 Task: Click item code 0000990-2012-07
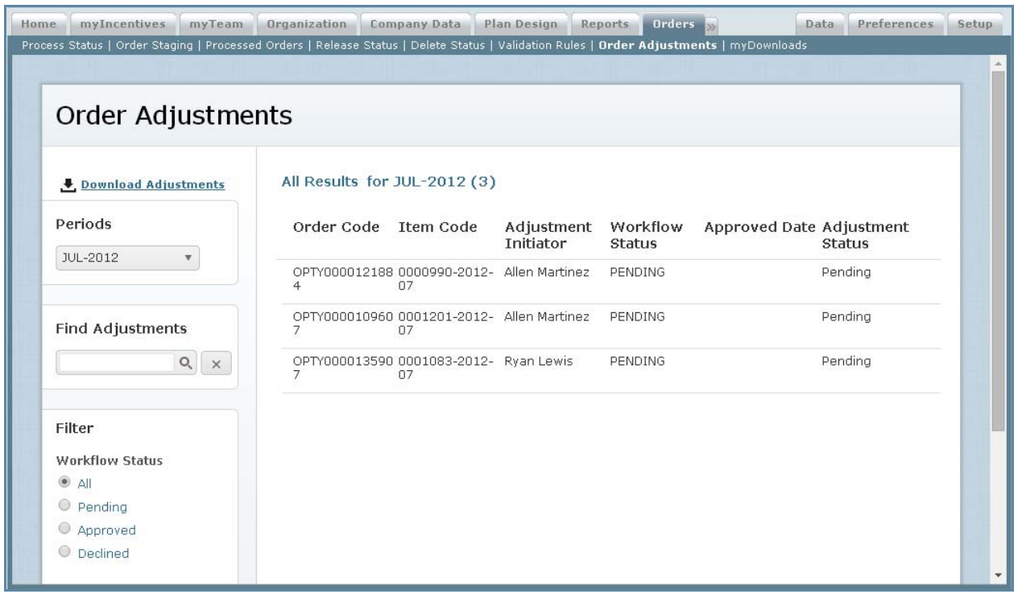[445, 278]
